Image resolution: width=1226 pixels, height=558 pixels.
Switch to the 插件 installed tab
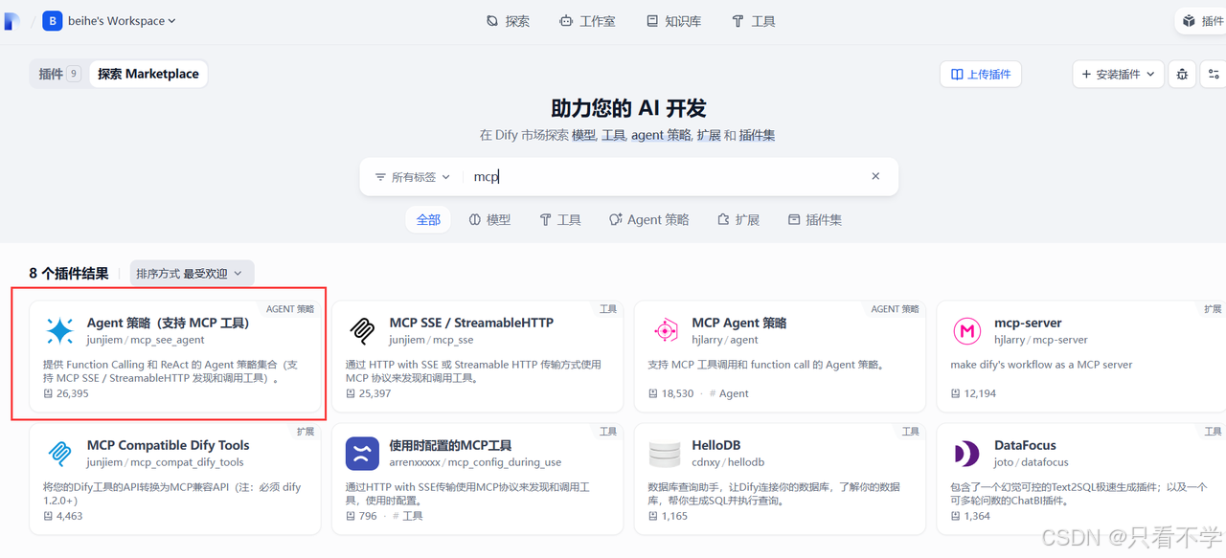[x=59, y=74]
